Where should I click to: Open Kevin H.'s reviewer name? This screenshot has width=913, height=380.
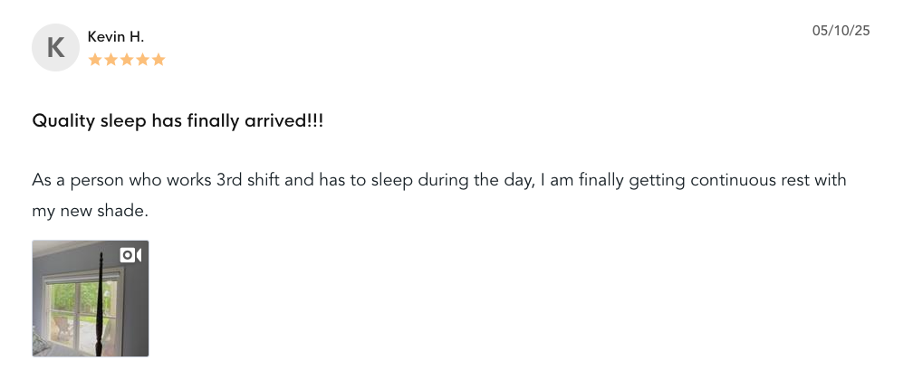pyautogui.click(x=115, y=37)
